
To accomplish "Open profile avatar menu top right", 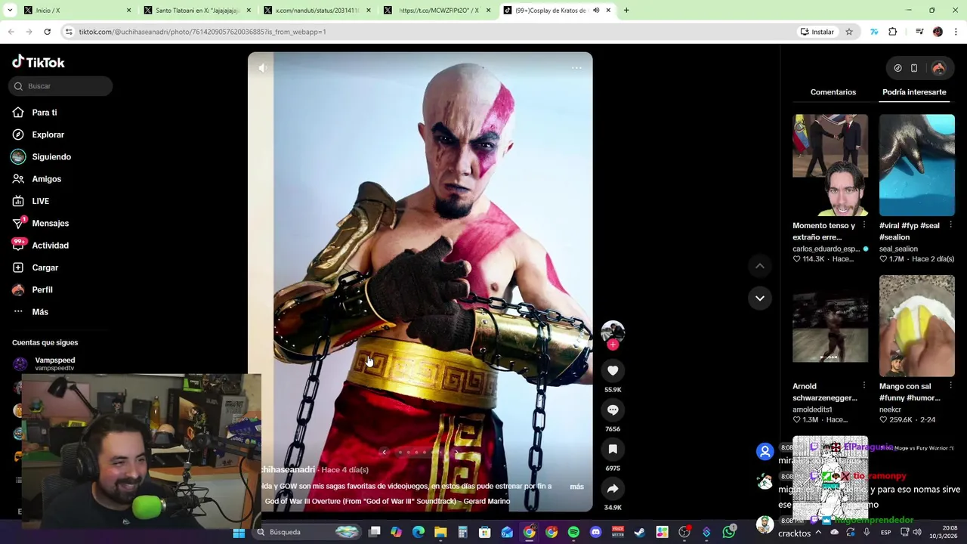I will 938,68.
